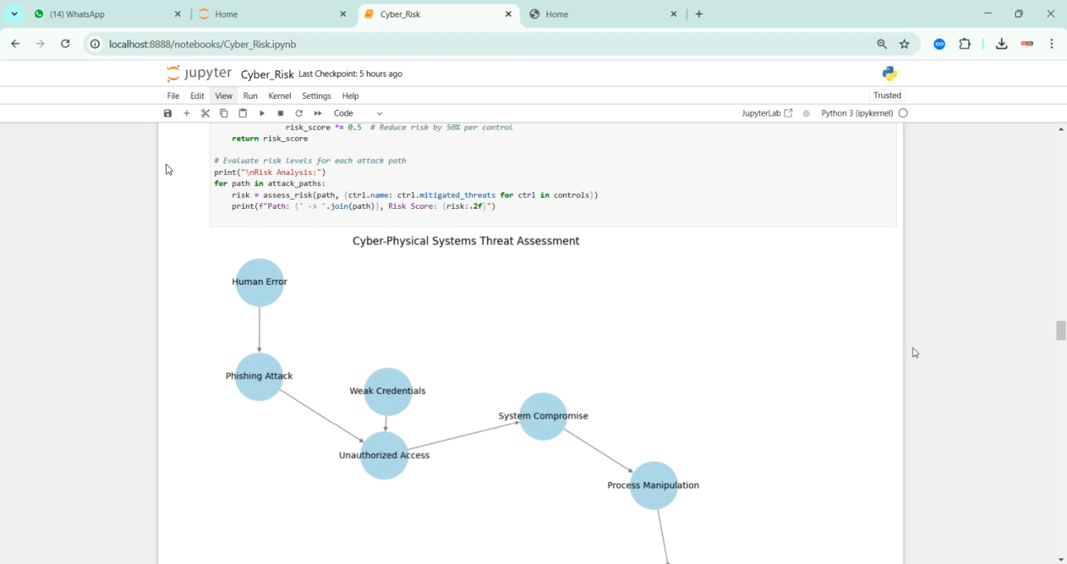Open the Settings menu
1067x564 pixels.
click(317, 96)
